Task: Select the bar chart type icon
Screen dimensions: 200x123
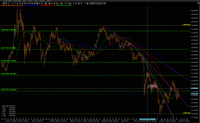Action: click(x=6, y=4)
